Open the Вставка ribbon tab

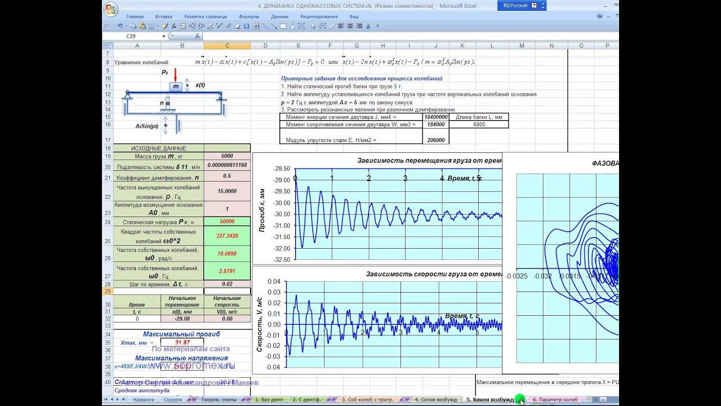[164, 17]
